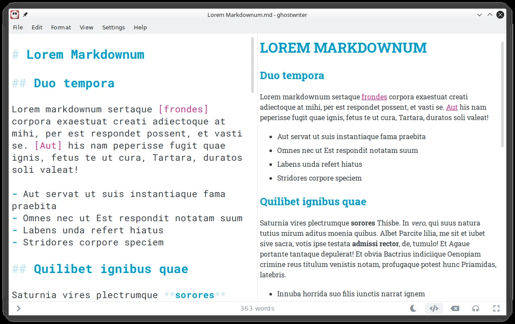Image resolution: width=515 pixels, height=324 pixels.
Task: Toggle distraction-free headphones icon
Action: point(476,308)
